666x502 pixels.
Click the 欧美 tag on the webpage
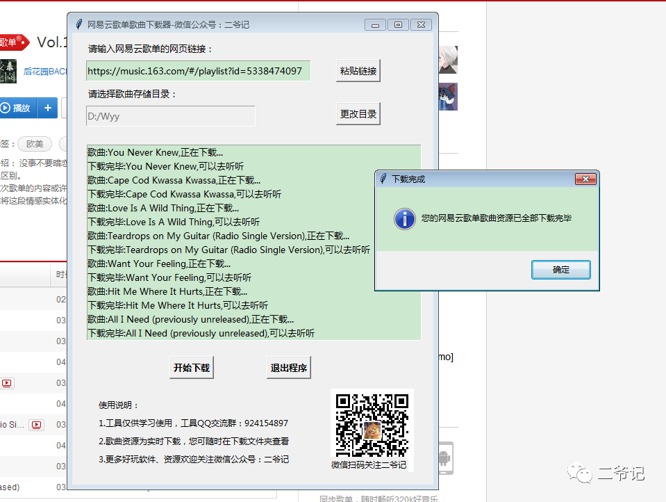[35, 144]
